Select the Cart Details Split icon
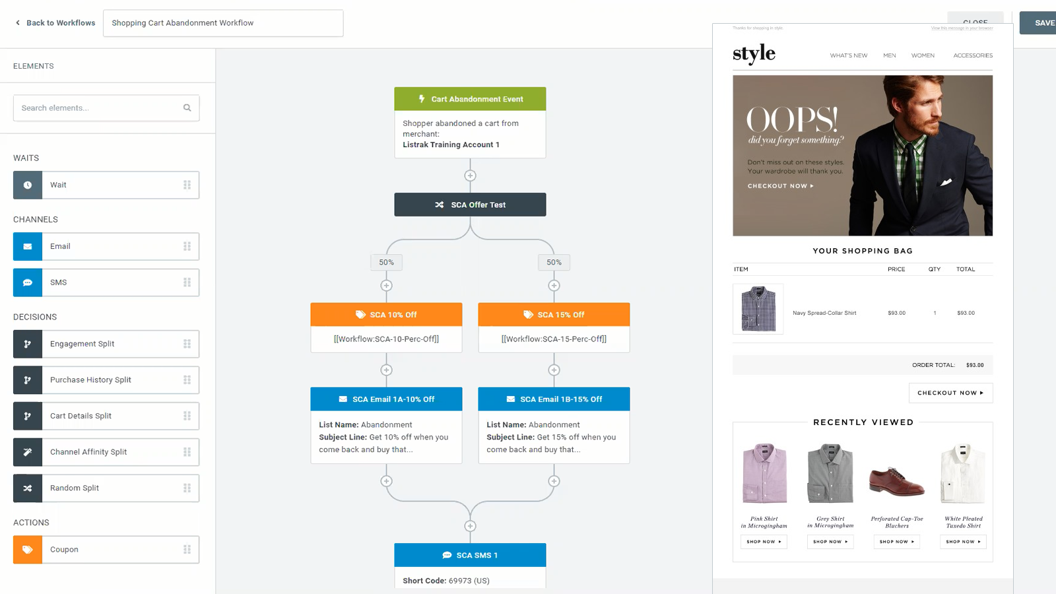1056x594 pixels. [27, 416]
